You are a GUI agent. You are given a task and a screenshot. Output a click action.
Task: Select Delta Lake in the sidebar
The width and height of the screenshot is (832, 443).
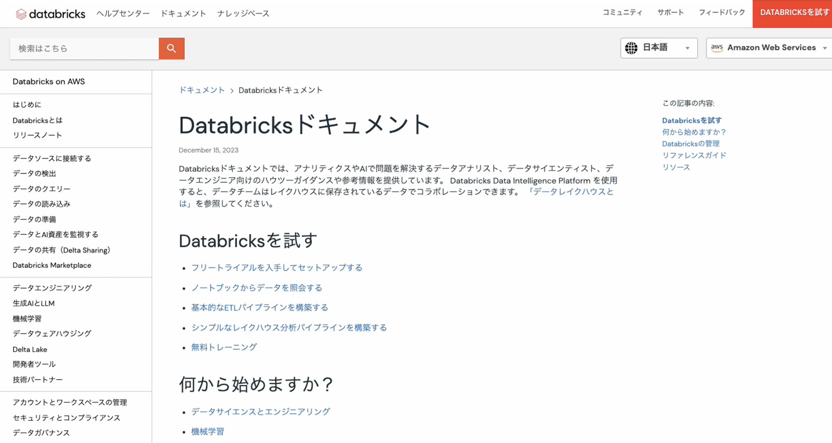pos(30,349)
